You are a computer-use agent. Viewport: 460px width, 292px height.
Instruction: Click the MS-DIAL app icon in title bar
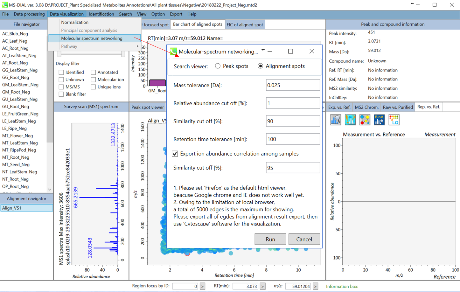[x=4, y=5]
